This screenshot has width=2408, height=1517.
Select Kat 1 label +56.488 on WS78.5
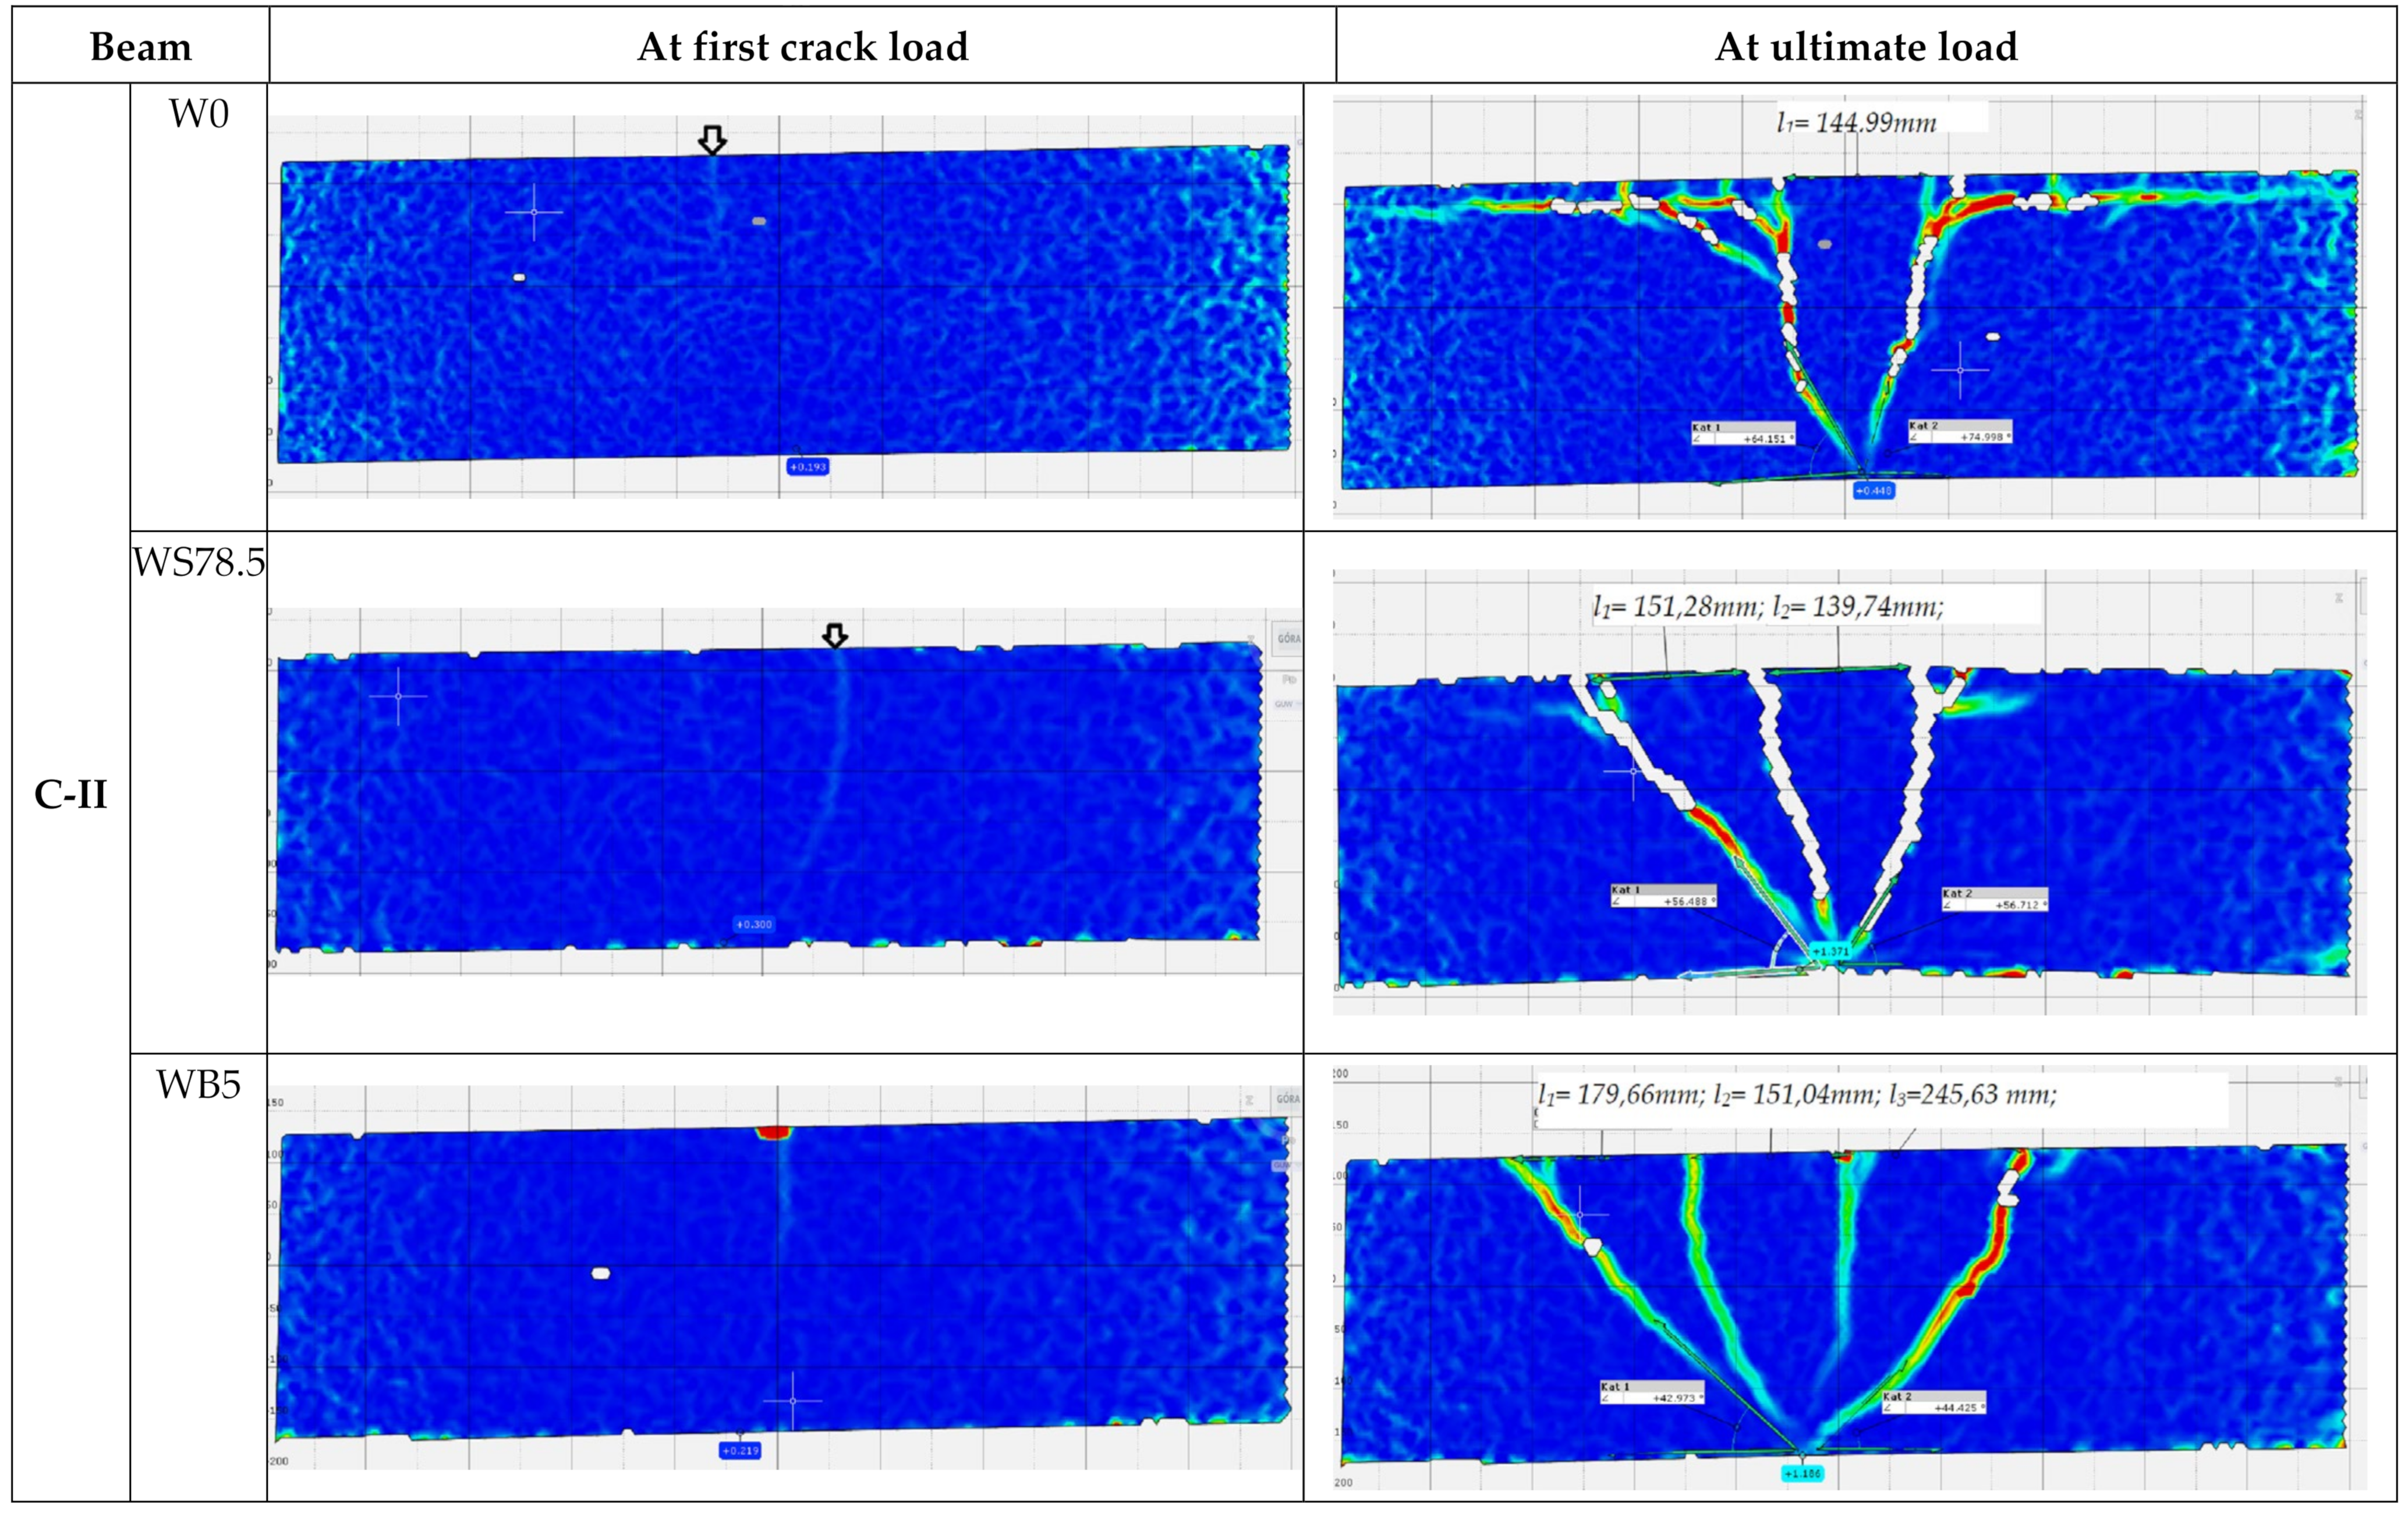[x=1663, y=896]
